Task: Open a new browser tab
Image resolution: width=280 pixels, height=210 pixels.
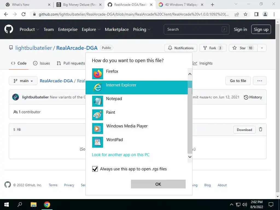Action: click(212, 5)
